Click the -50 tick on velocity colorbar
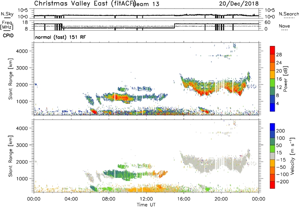The width and height of the screenshot is (299, 207). click(x=281, y=167)
